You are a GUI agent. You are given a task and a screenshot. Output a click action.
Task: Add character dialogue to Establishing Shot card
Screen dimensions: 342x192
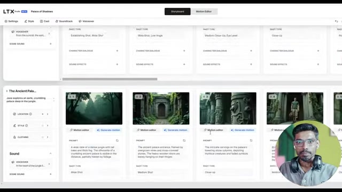tap(117, 51)
